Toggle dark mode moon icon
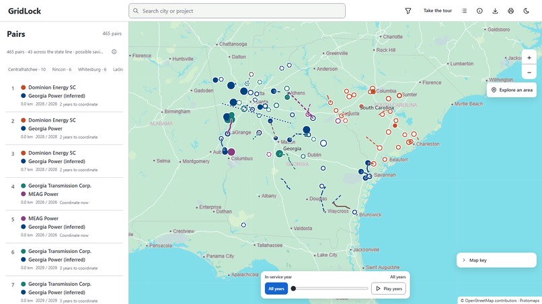The width and height of the screenshot is (542, 304). click(526, 11)
